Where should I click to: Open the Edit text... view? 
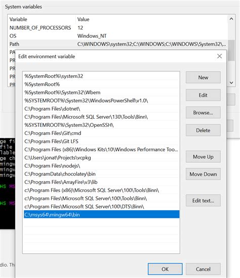click(x=203, y=201)
